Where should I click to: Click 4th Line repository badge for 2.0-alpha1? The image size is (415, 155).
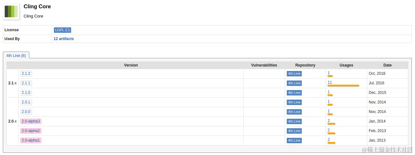tap(294, 140)
